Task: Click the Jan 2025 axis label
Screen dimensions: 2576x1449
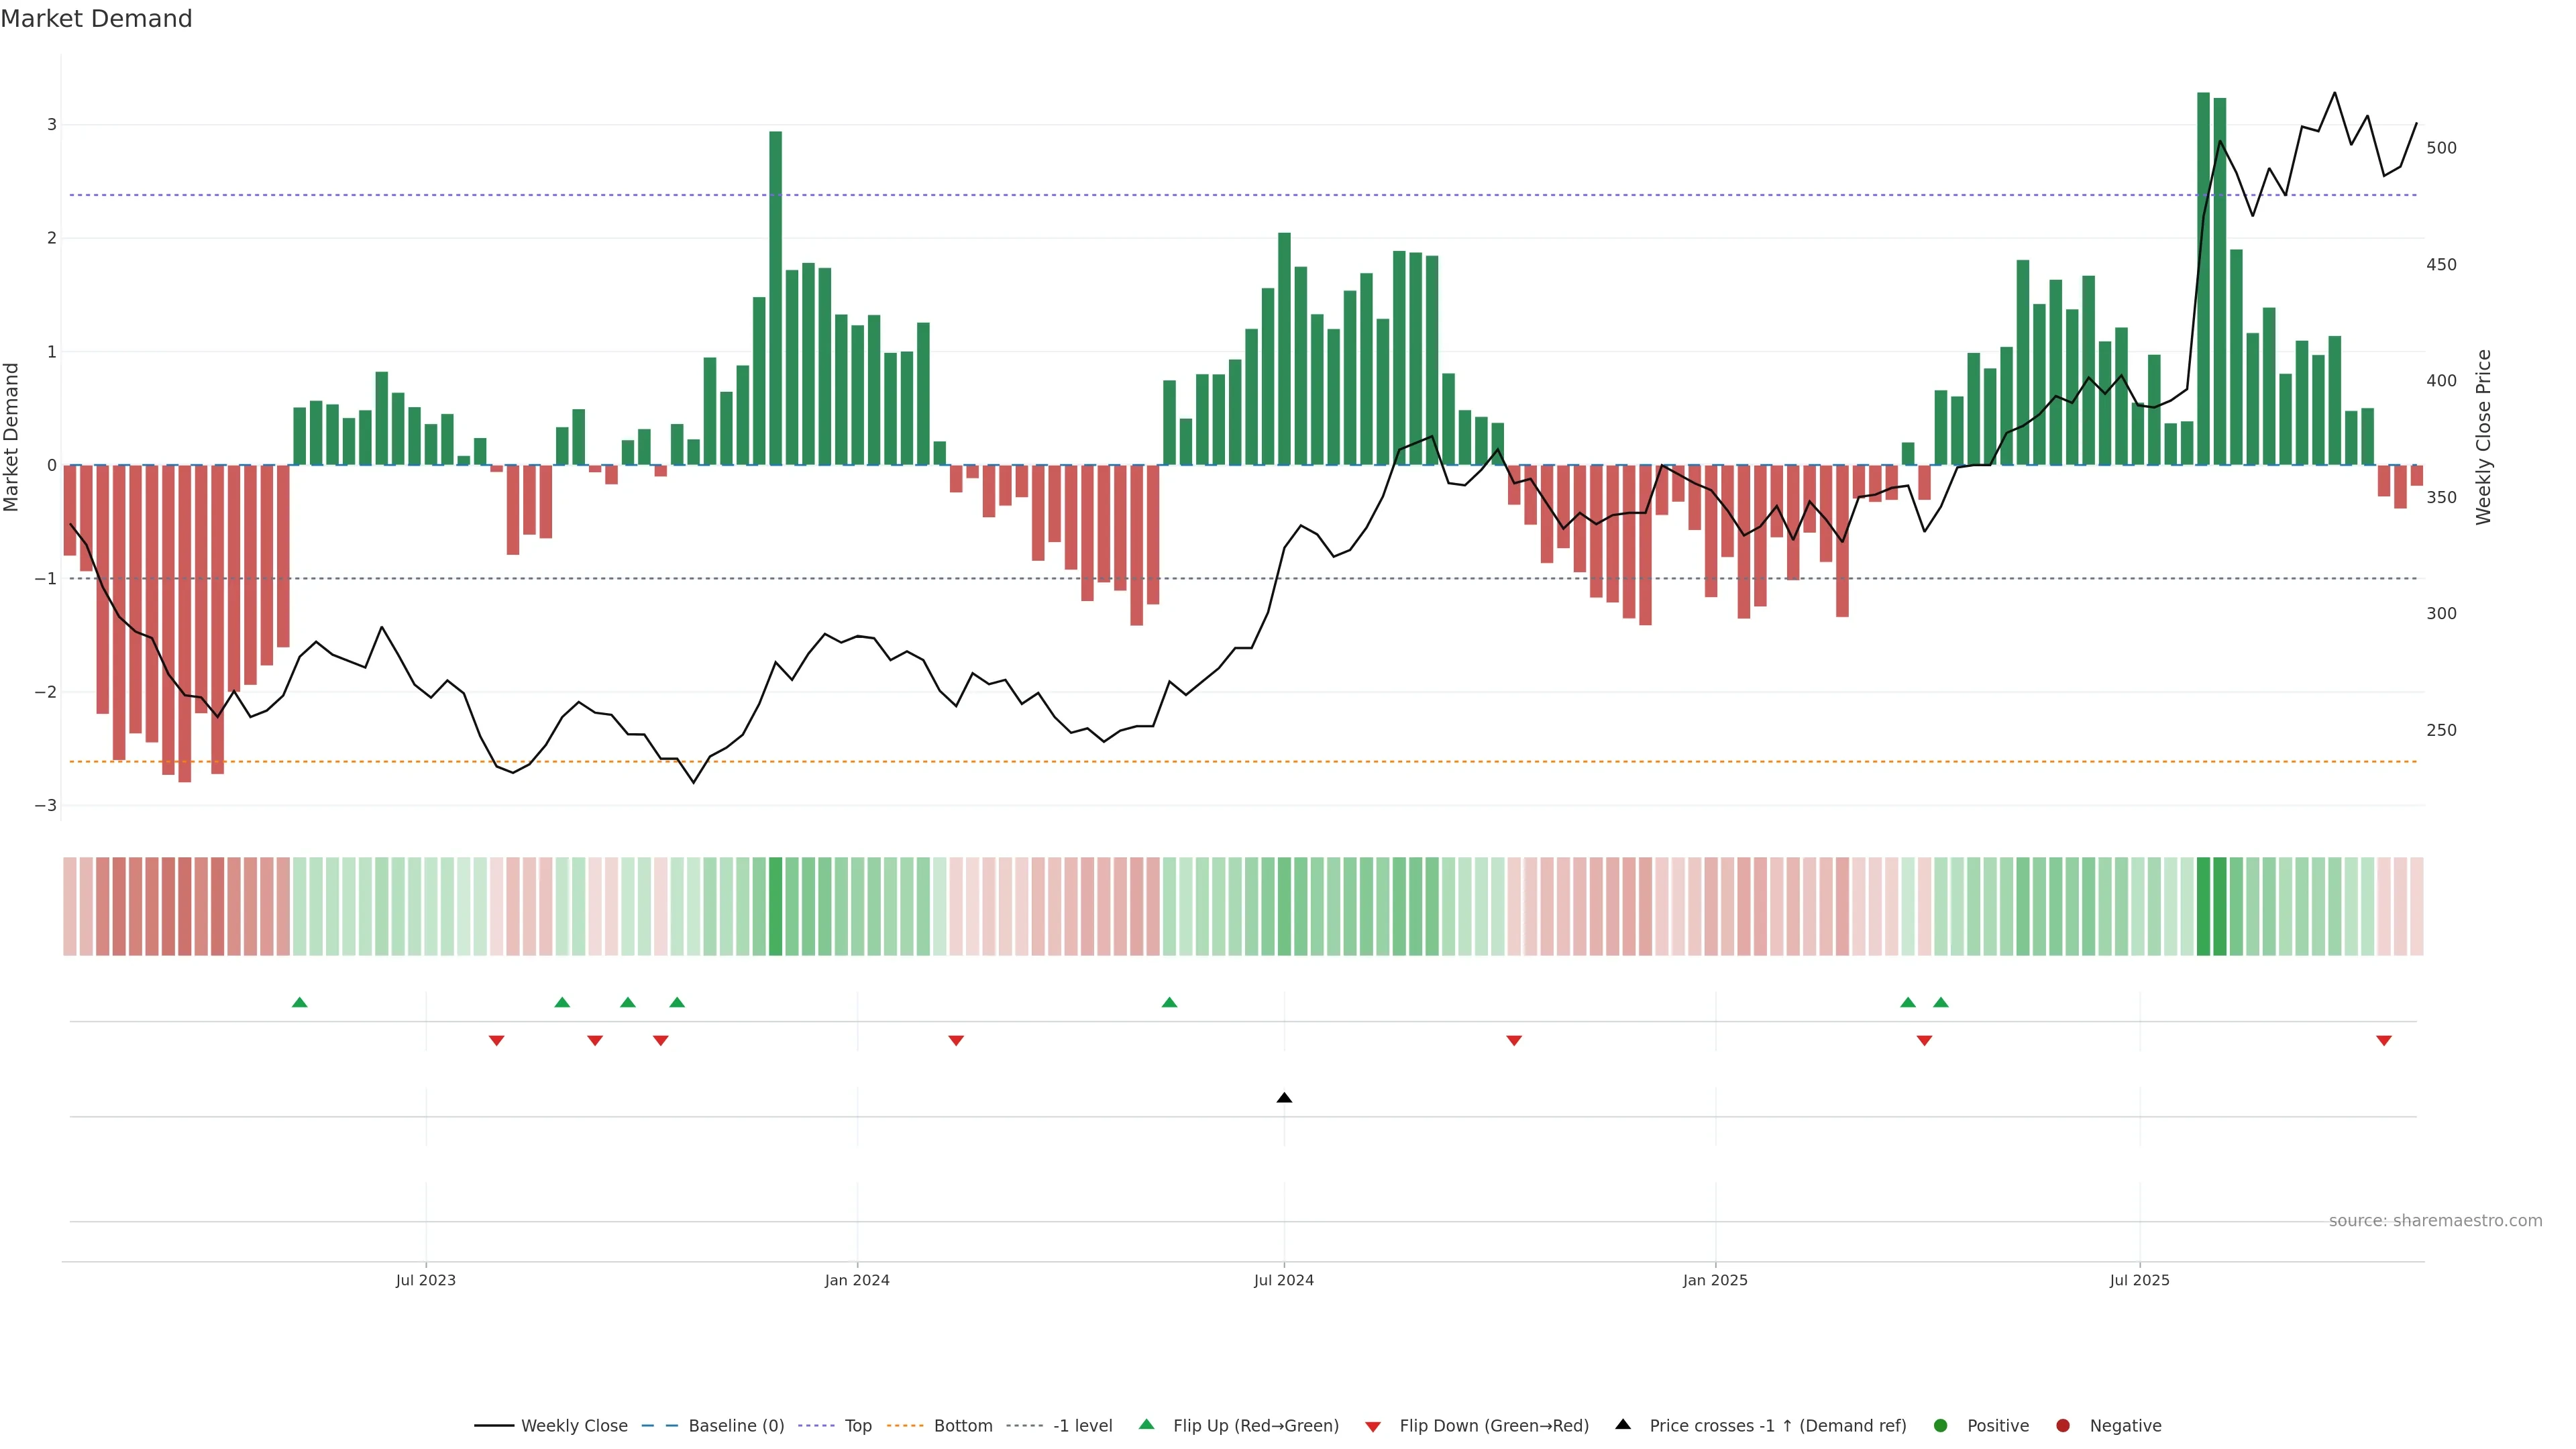Action: (x=1715, y=1280)
